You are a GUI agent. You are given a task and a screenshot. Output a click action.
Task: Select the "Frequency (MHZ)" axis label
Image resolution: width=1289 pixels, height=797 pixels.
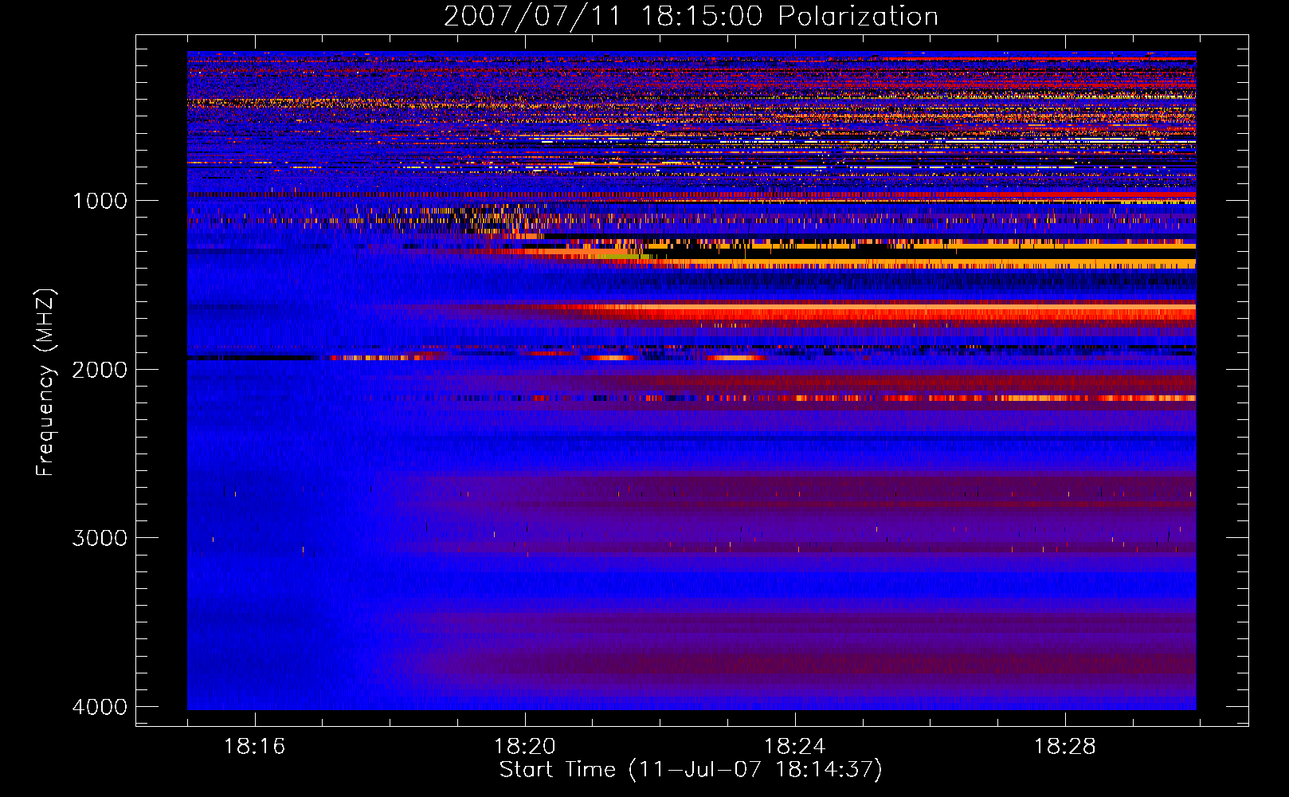click(45, 383)
